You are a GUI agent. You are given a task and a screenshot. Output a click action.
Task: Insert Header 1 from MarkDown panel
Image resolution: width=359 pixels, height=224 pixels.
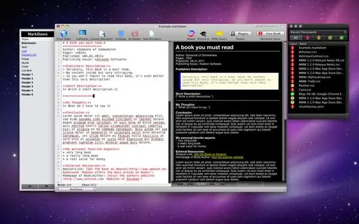tap(28, 74)
